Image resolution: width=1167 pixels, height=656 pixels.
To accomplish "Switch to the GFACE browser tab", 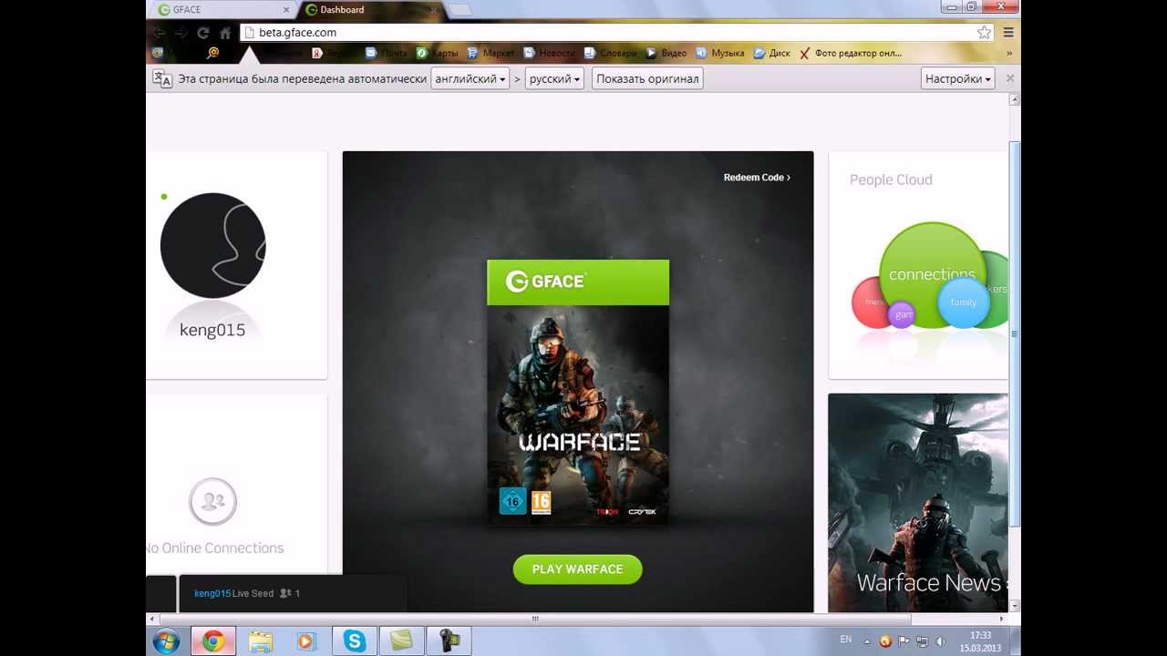I will click(222, 9).
